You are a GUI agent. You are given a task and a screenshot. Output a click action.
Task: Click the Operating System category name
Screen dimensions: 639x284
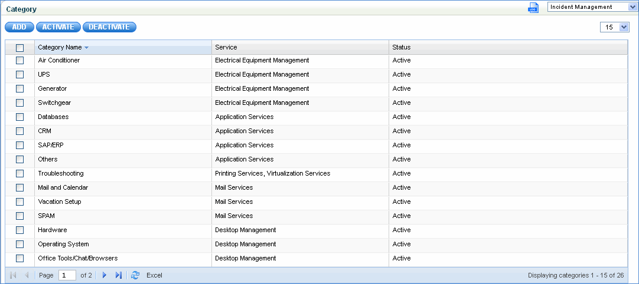pos(63,244)
